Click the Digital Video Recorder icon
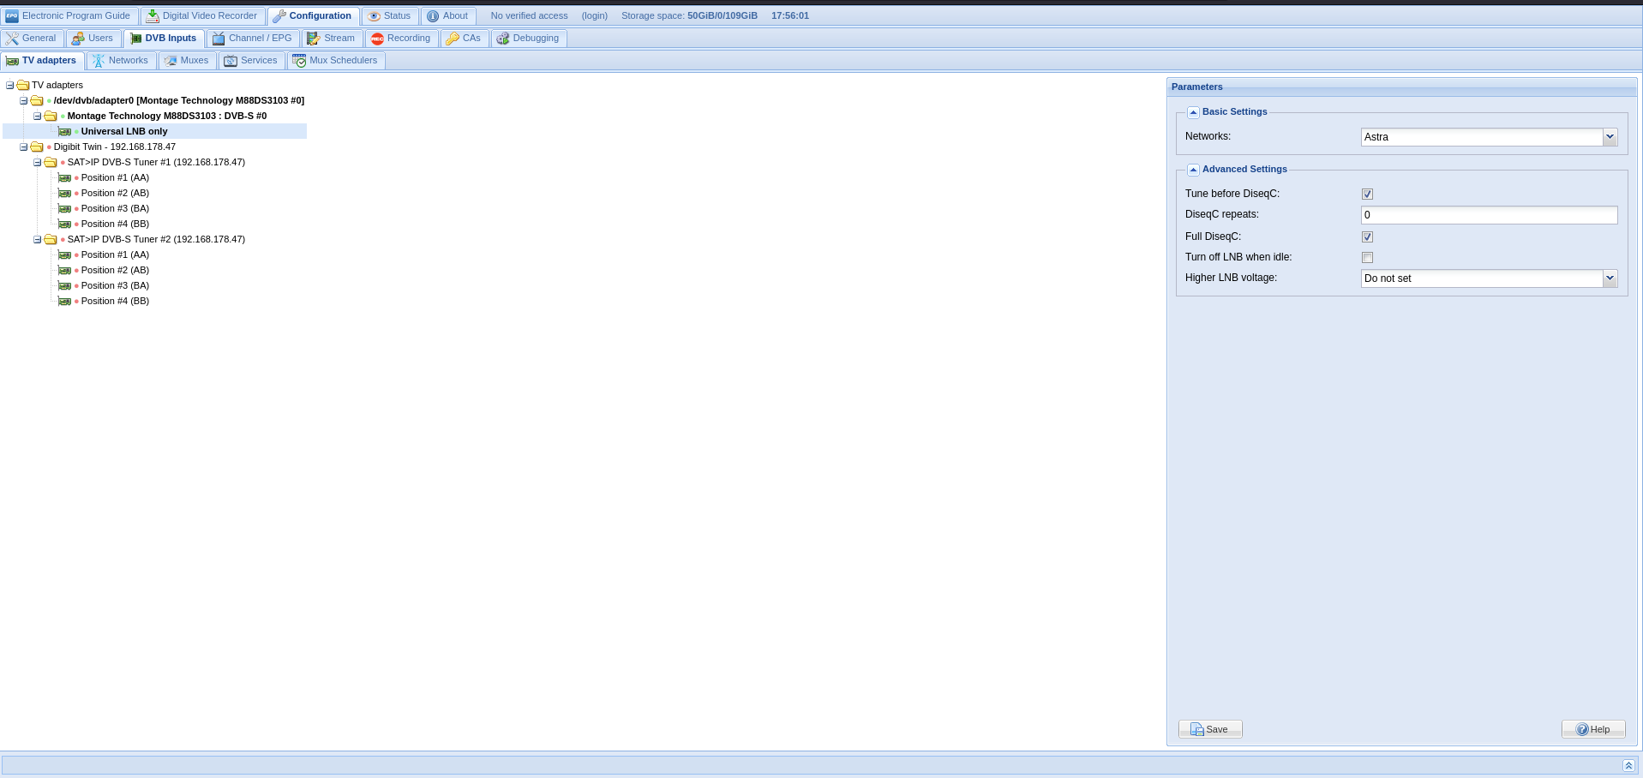Viewport: 1643px width, 778px height. 152,16
